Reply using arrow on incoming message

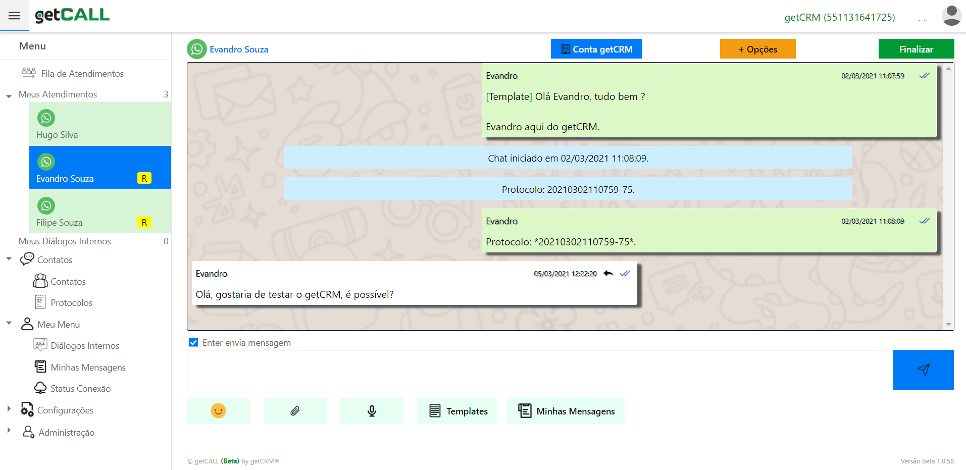click(x=608, y=273)
